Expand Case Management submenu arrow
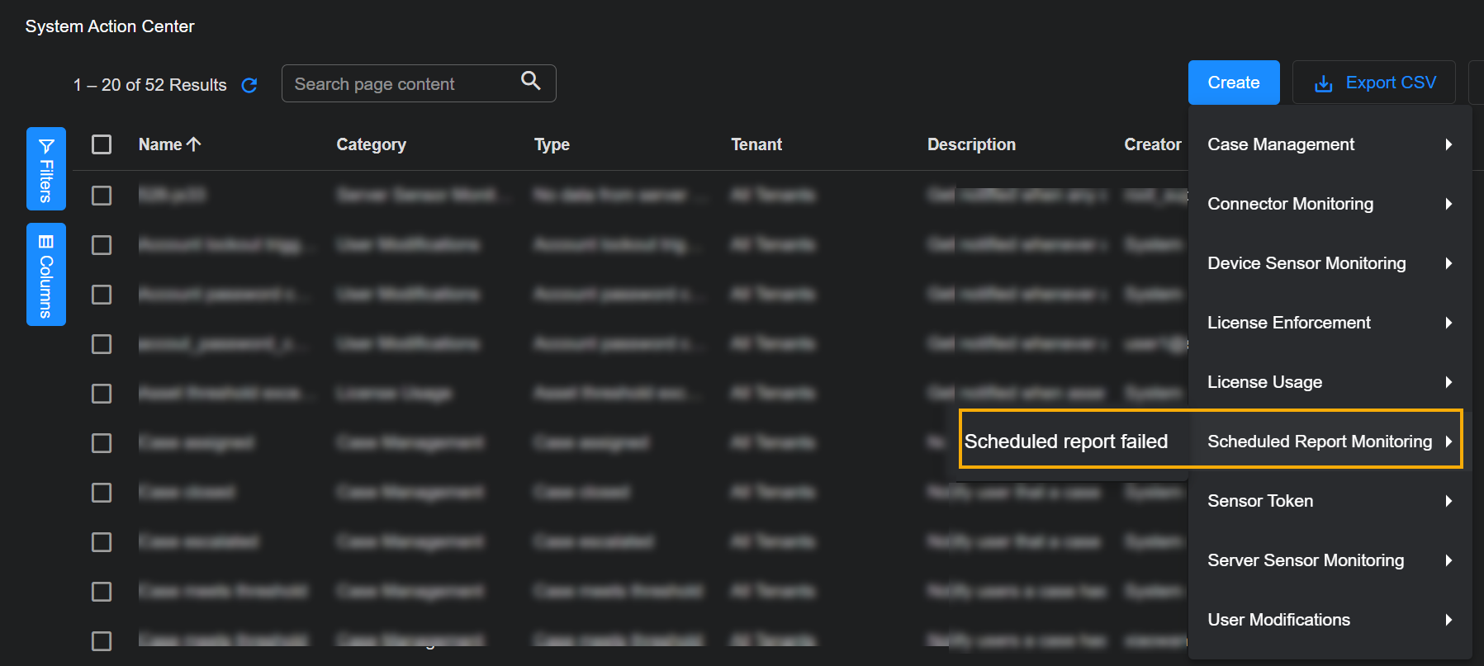 click(1448, 144)
